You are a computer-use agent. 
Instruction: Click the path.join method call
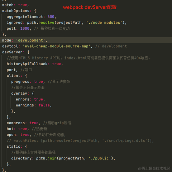coord(46,158)
